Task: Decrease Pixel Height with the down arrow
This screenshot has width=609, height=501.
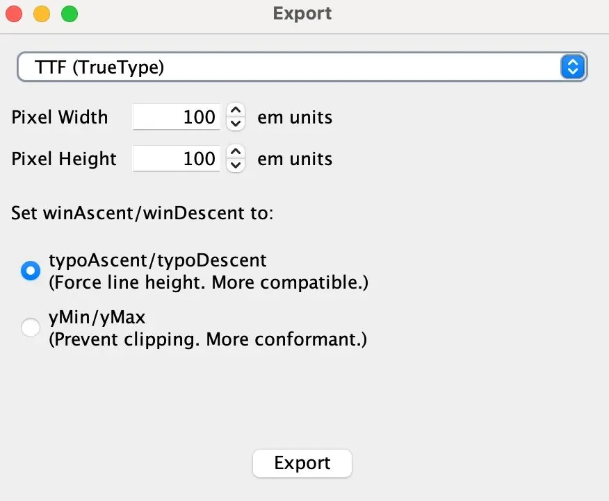Action: tap(236, 165)
